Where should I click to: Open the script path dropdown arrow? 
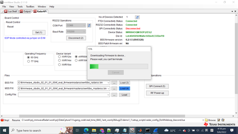[x=203, y=120]
